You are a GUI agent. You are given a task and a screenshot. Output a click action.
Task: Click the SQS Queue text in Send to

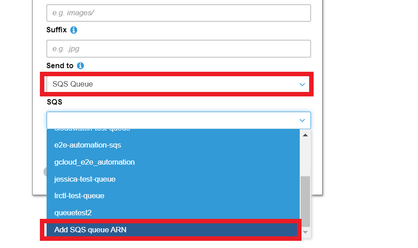[73, 84]
